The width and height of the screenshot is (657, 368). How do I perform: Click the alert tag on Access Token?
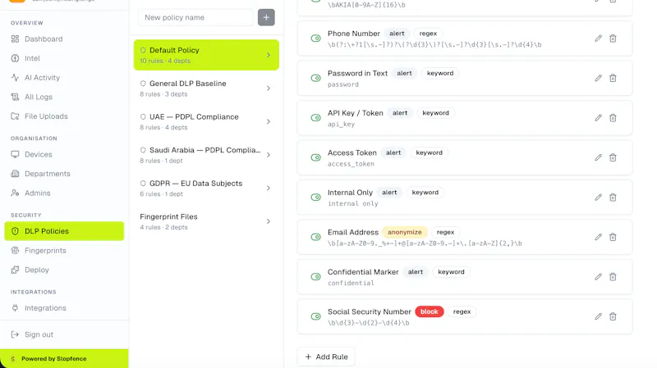393,152
